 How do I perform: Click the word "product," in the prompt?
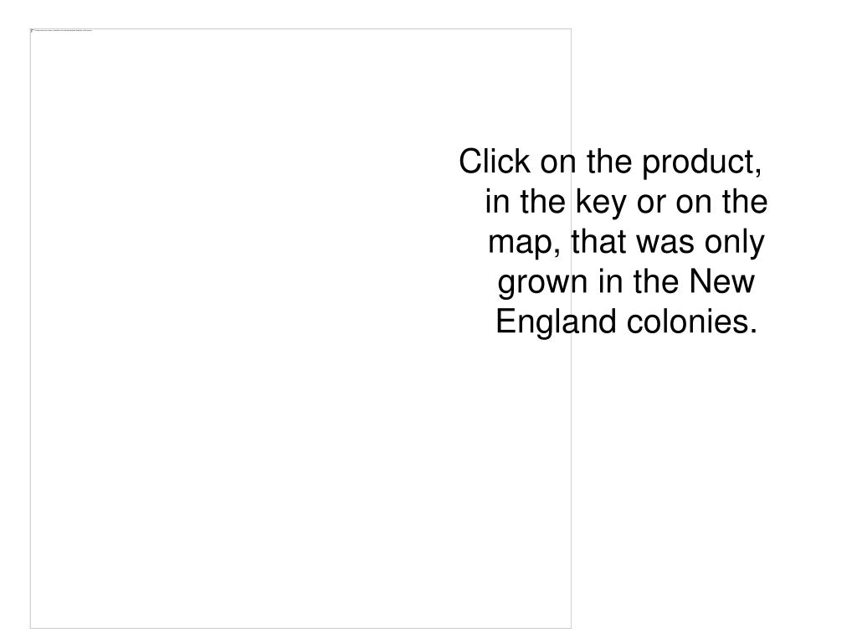coord(702,163)
